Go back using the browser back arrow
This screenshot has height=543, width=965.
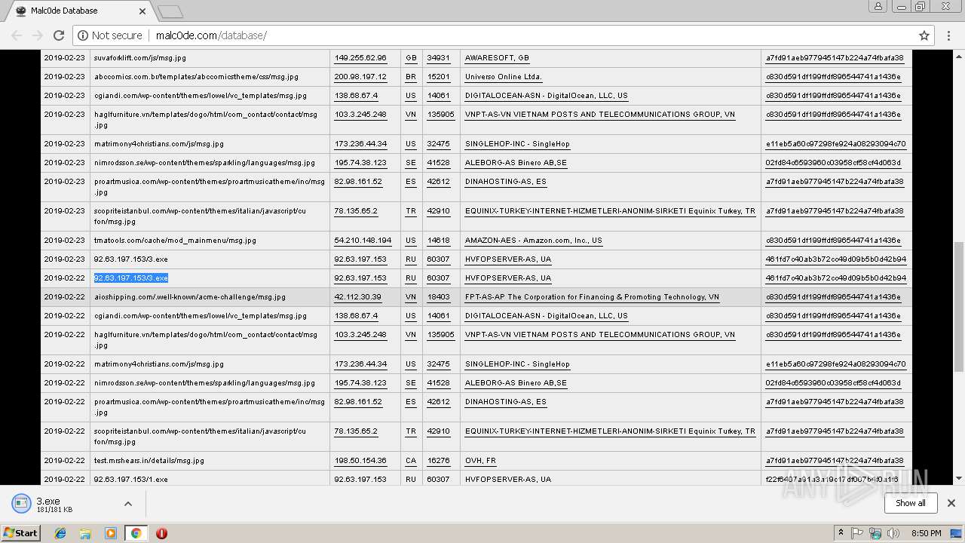17,35
